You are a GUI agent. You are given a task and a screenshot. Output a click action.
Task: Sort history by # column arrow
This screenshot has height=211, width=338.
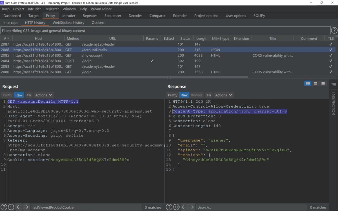coord(8,39)
